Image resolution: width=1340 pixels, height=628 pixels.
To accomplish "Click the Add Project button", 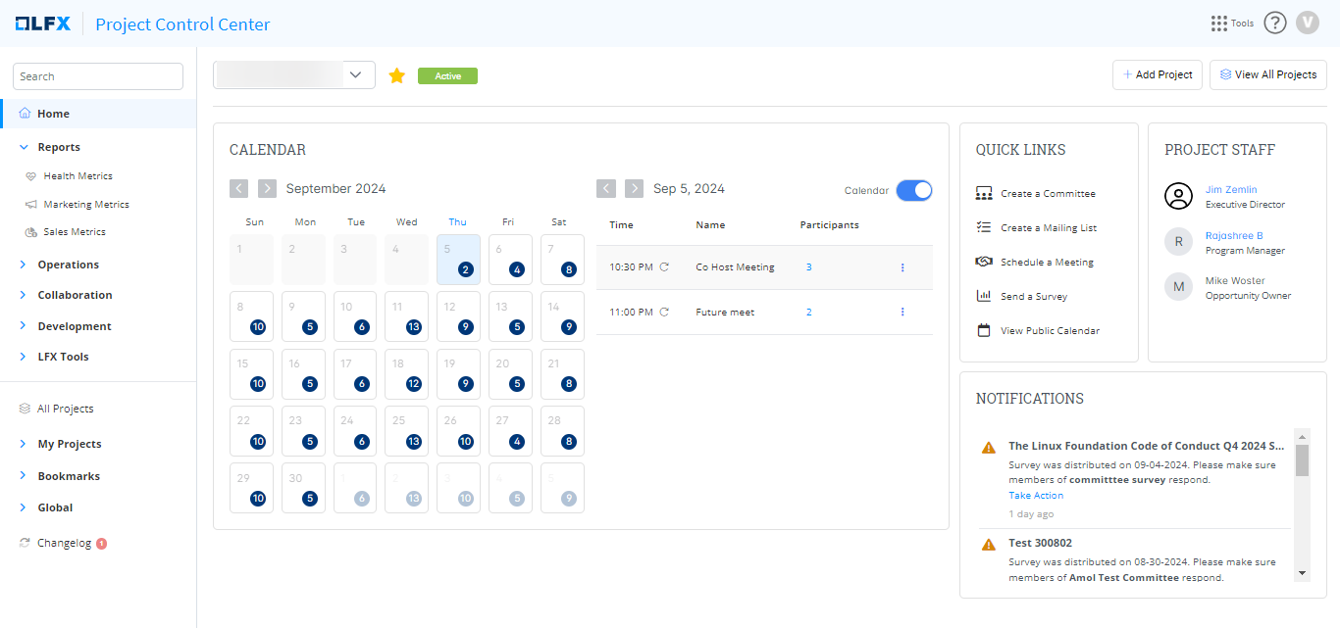I will (1157, 74).
